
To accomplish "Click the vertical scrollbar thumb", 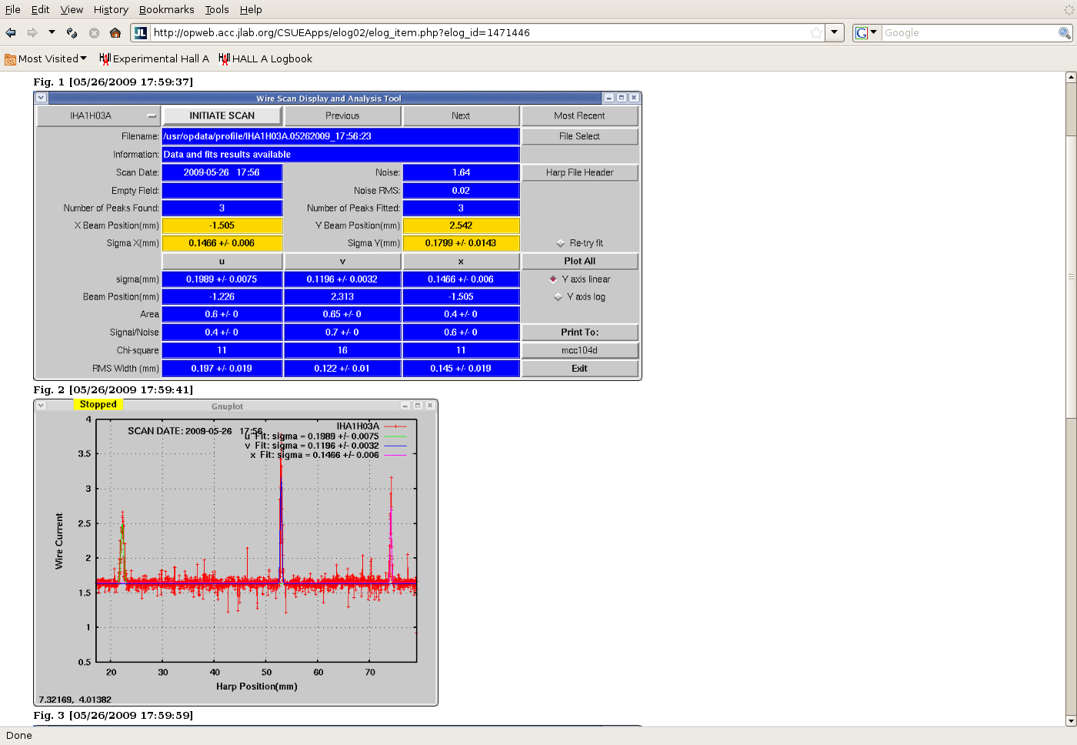I will click(x=1070, y=277).
